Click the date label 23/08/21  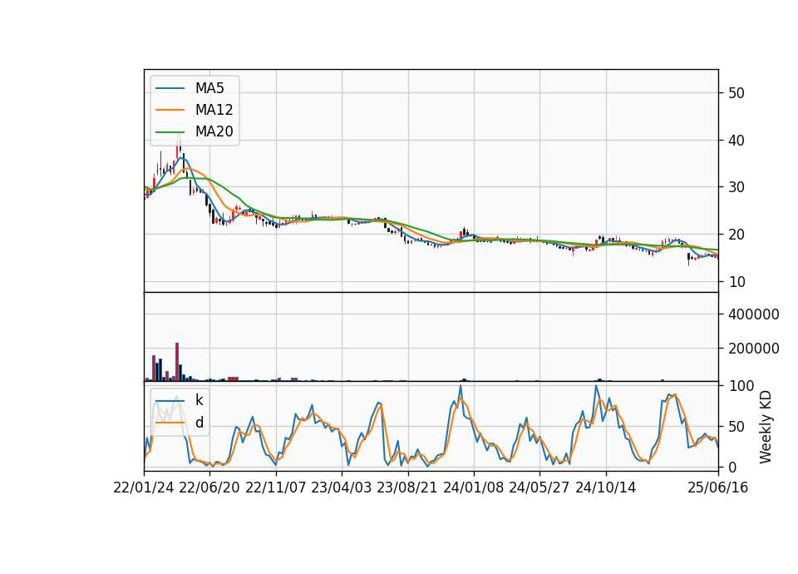pos(407,487)
